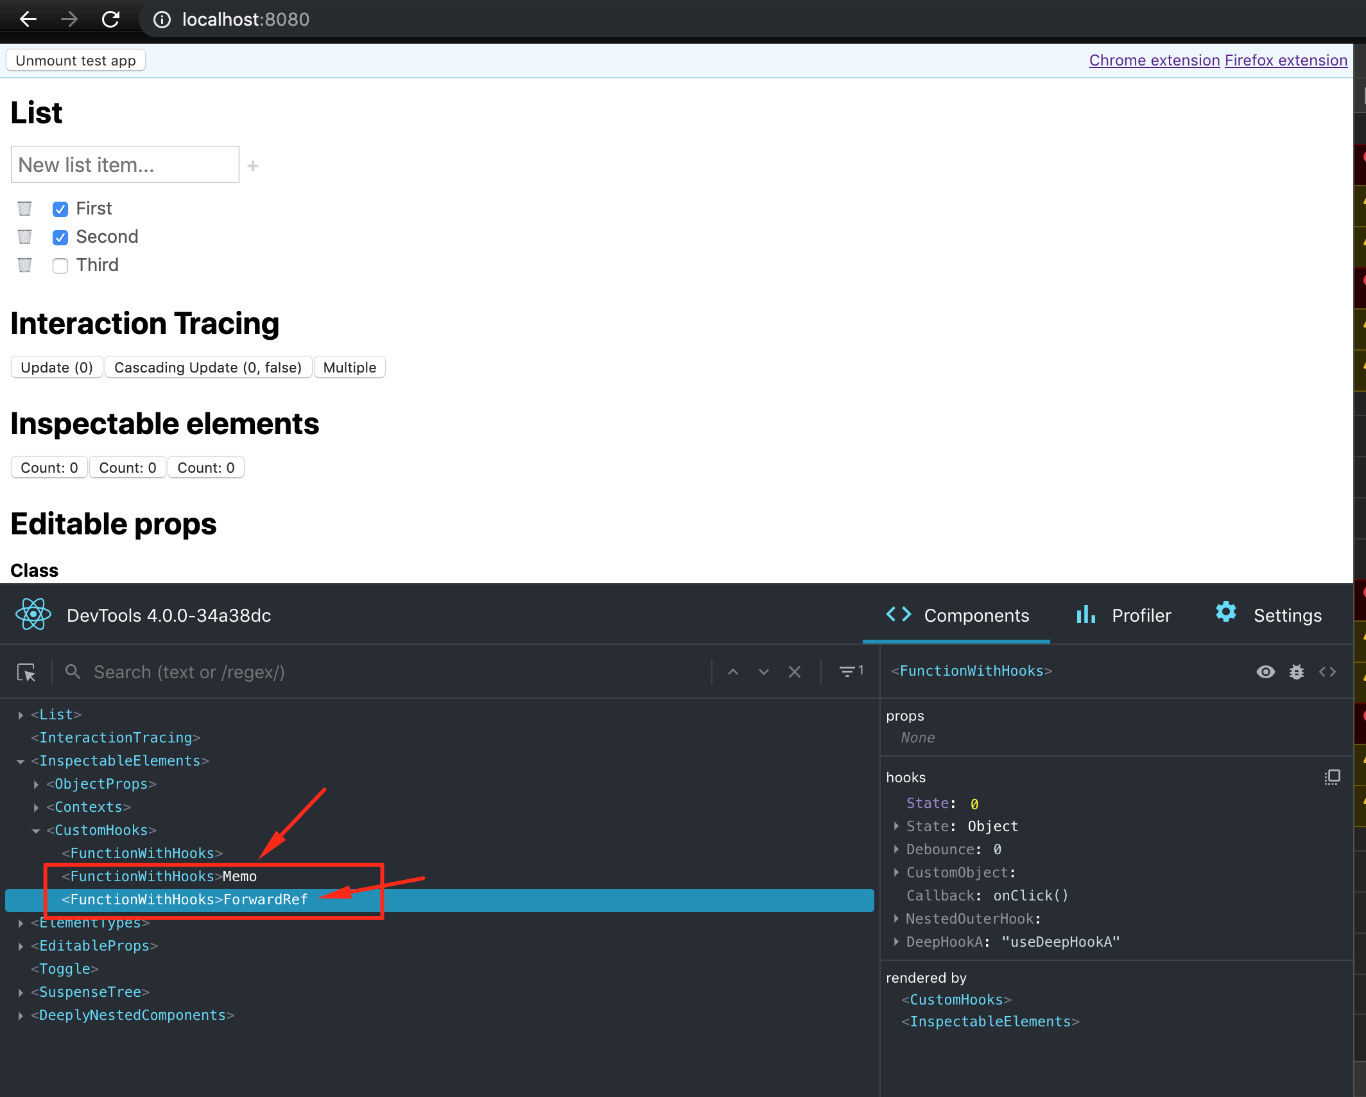Click the trash icon beside Third
The height and width of the screenshot is (1097, 1366).
24,265
